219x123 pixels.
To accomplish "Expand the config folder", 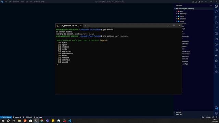I will coord(182,16).
